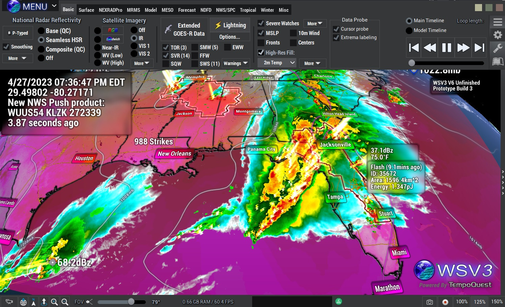Switch to the NEXRADPro tab

(x=110, y=10)
